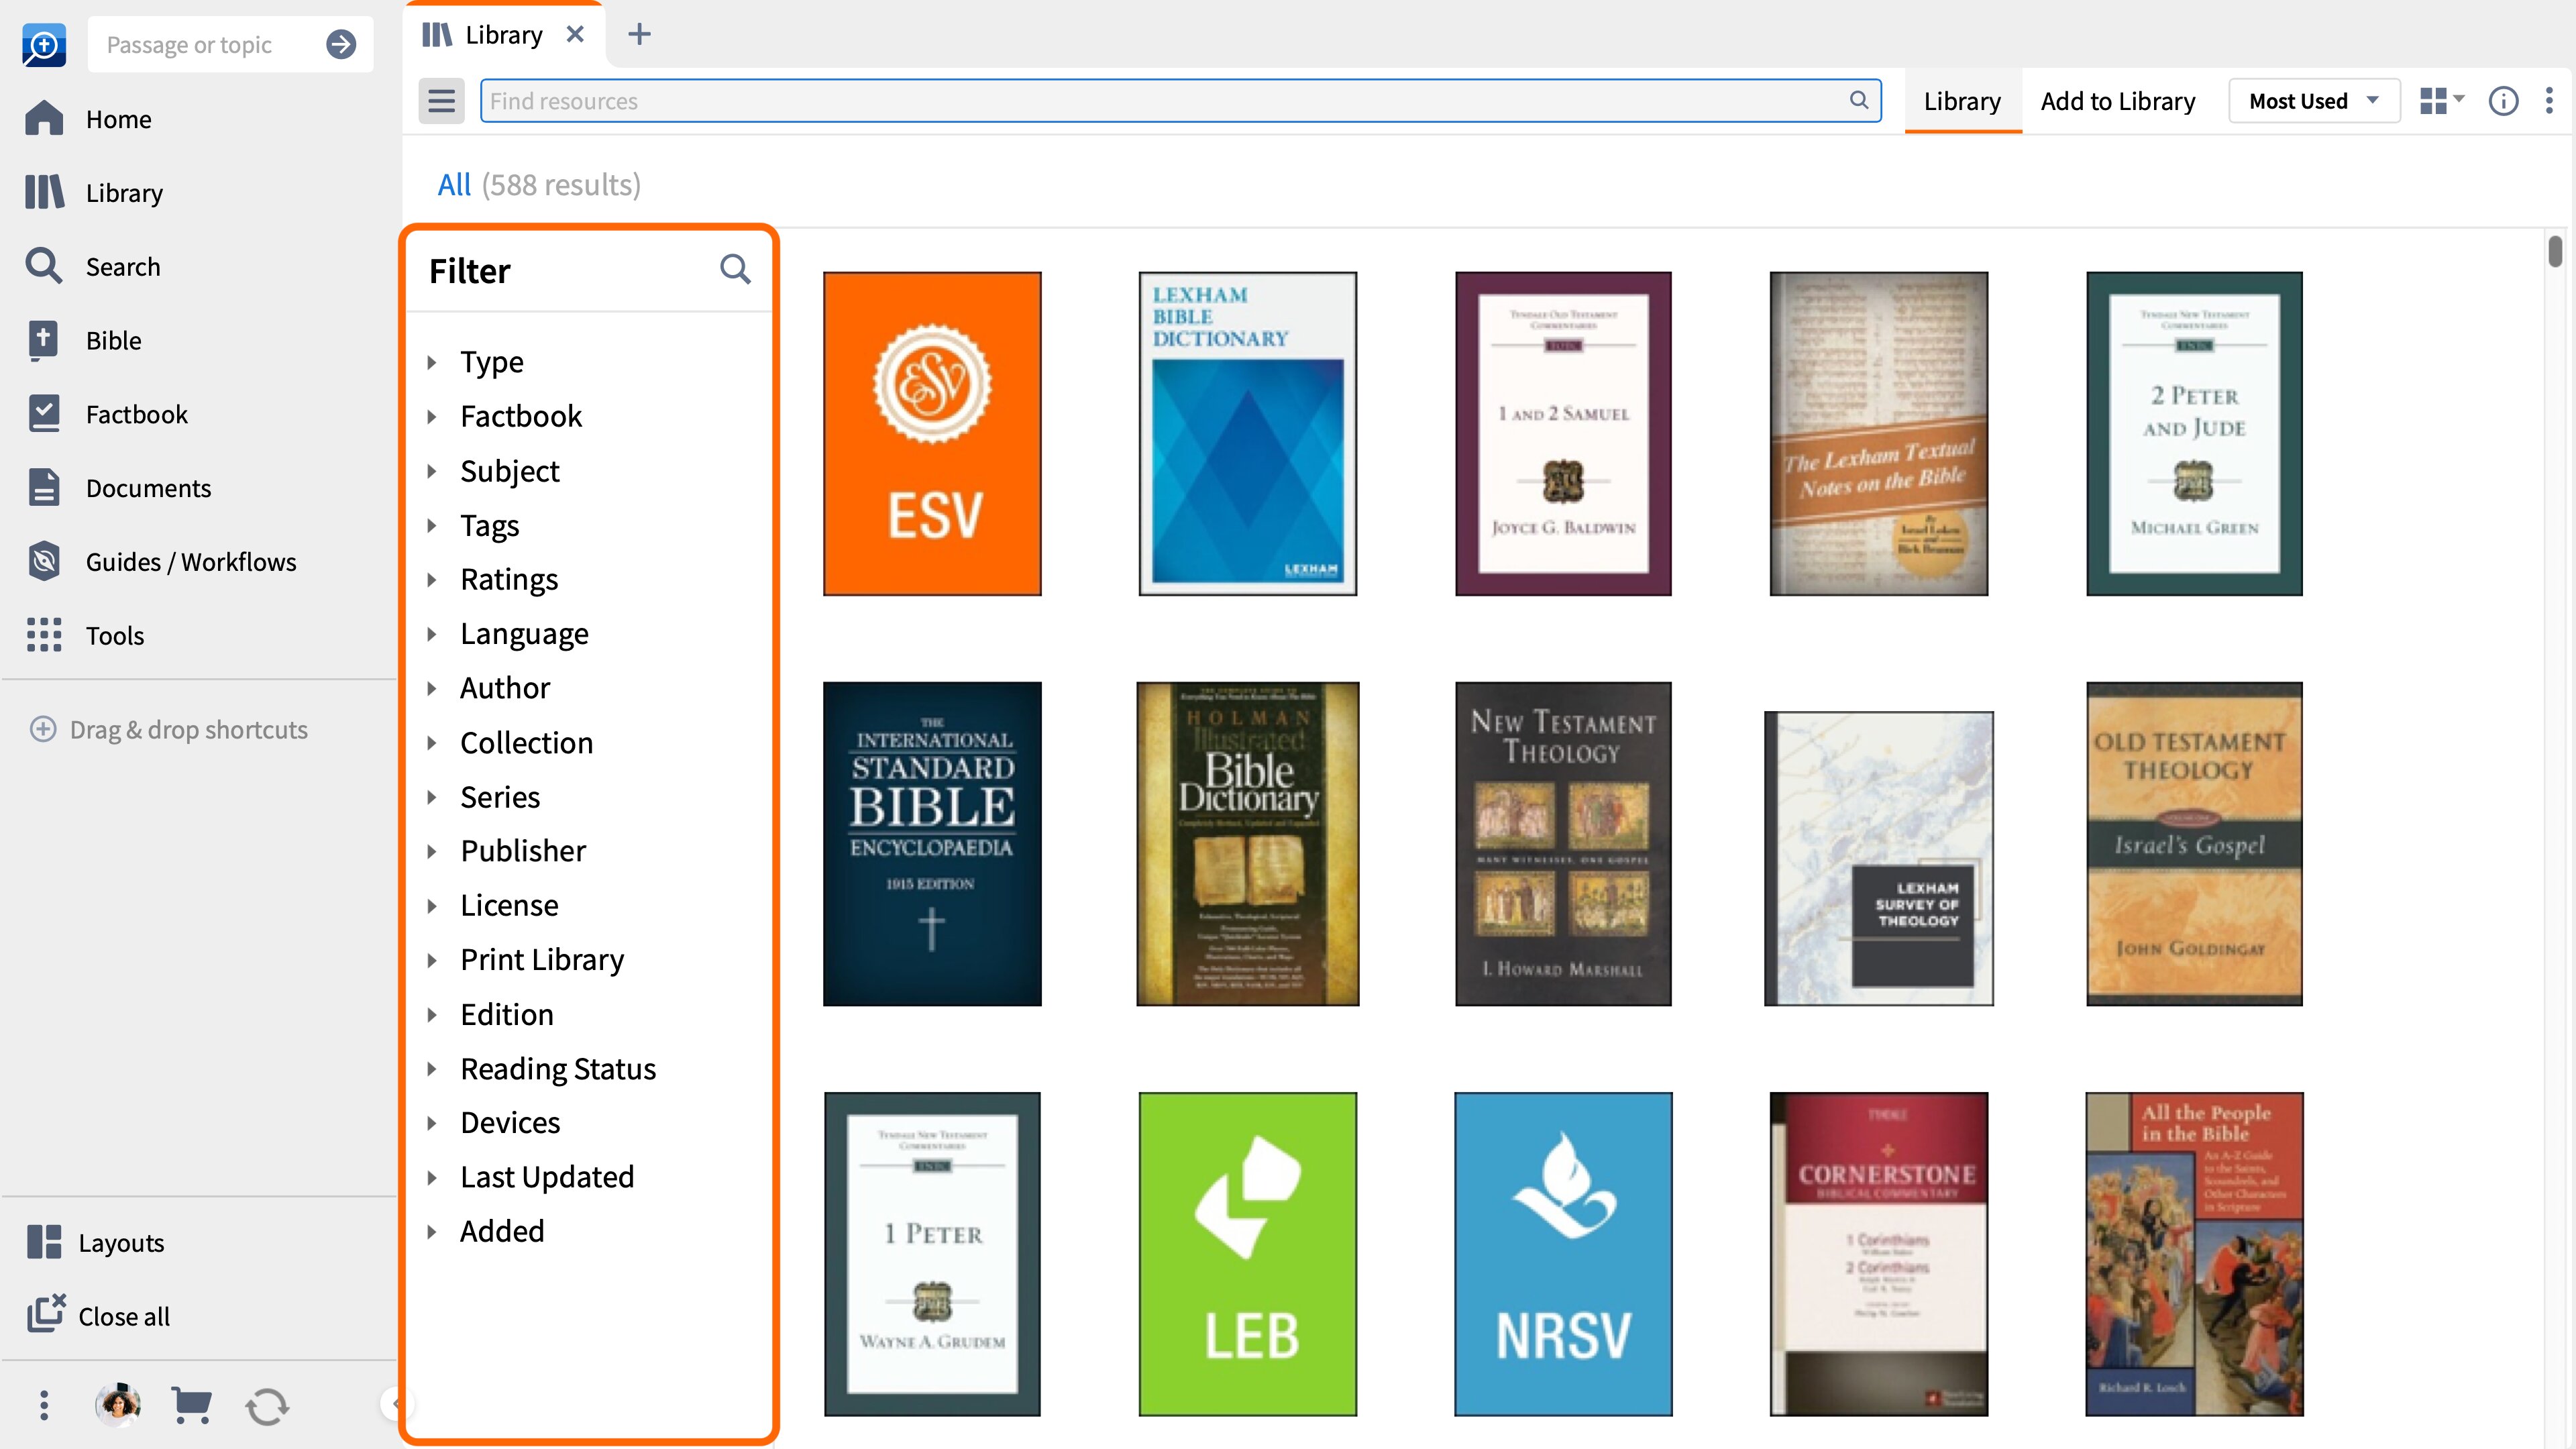Toggle filter sidebar hamburger button
The image size is (2576, 1449).
coord(441,101)
